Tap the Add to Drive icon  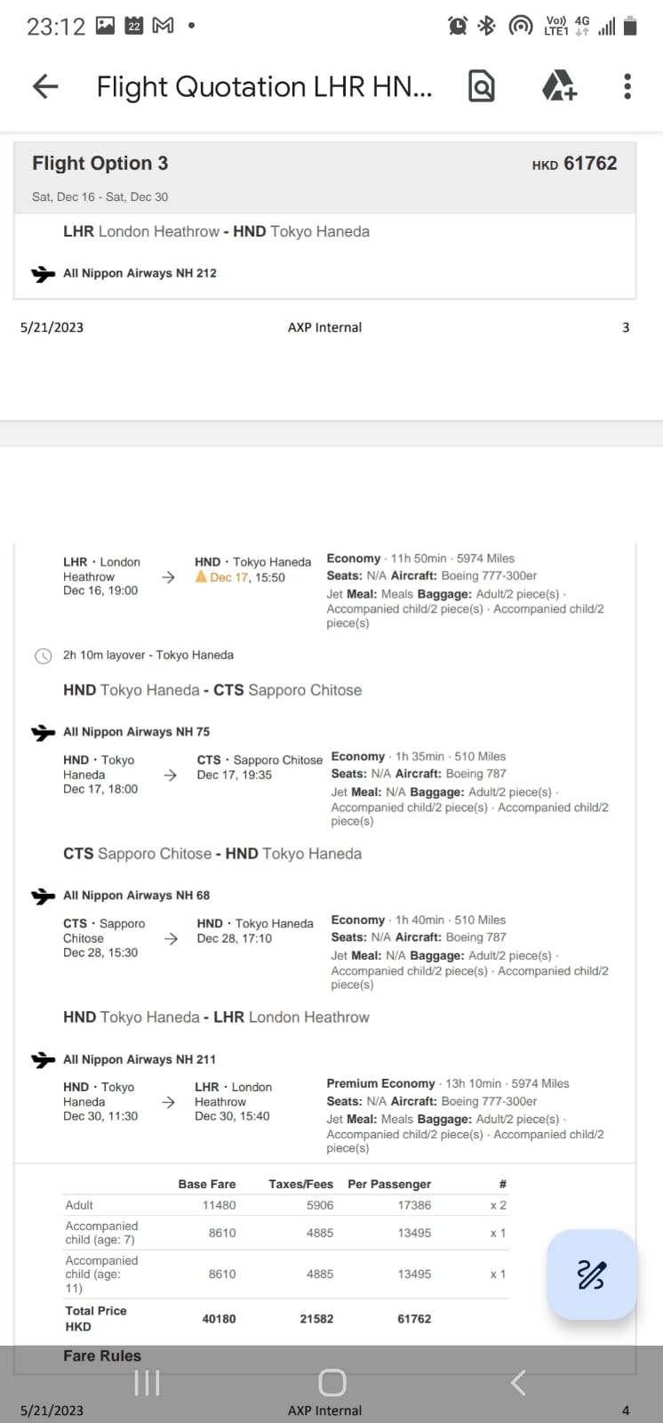tap(559, 86)
